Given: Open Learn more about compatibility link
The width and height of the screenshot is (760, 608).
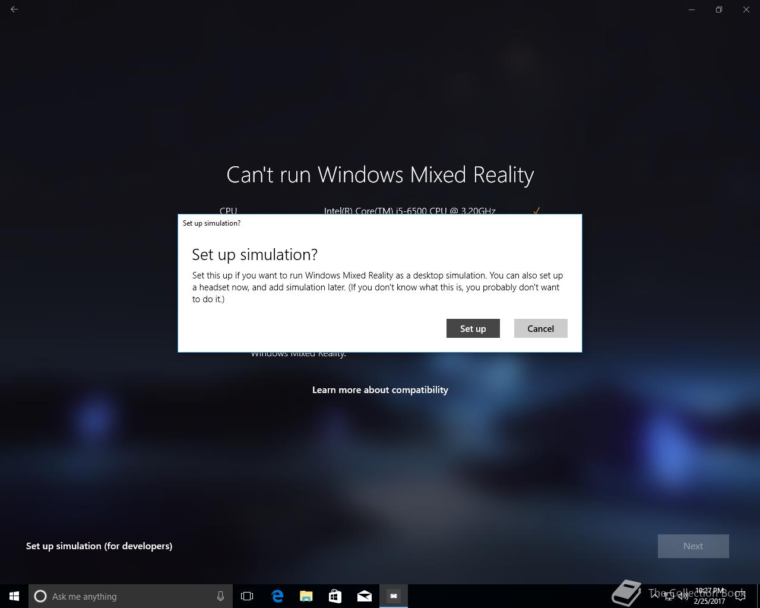Looking at the screenshot, I should coord(380,389).
